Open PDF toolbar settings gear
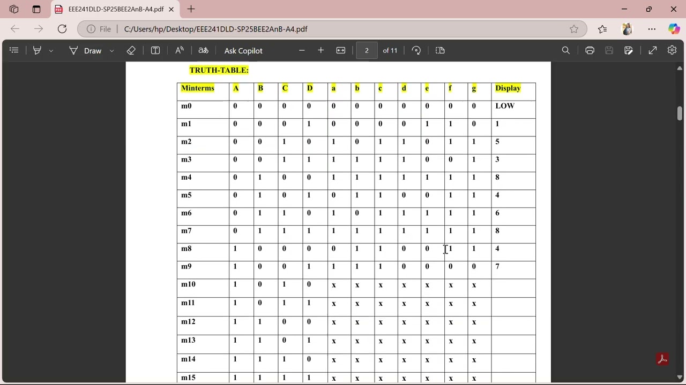The width and height of the screenshot is (686, 385). click(x=672, y=50)
